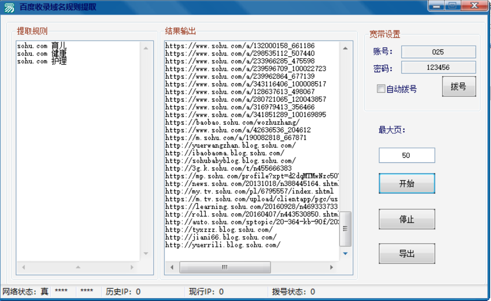Select the rule line "sohu.com 健康"
The height and width of the screenshot is (301, 491).
pos(42,54)
